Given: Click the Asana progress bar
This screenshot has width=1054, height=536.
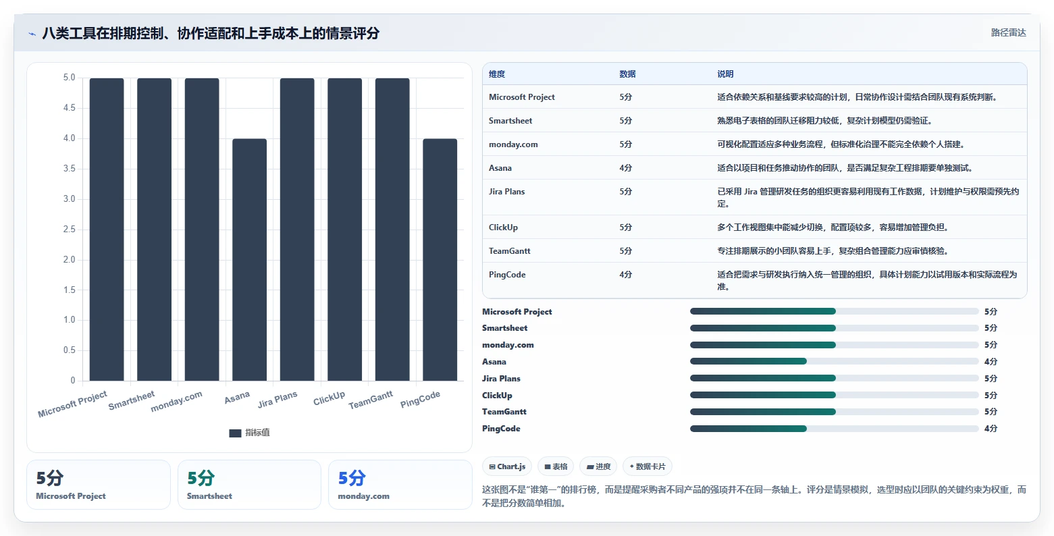Looking at the screenshot, I should click(834, 362).
